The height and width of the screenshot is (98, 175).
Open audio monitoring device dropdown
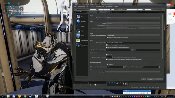[133, 35]
